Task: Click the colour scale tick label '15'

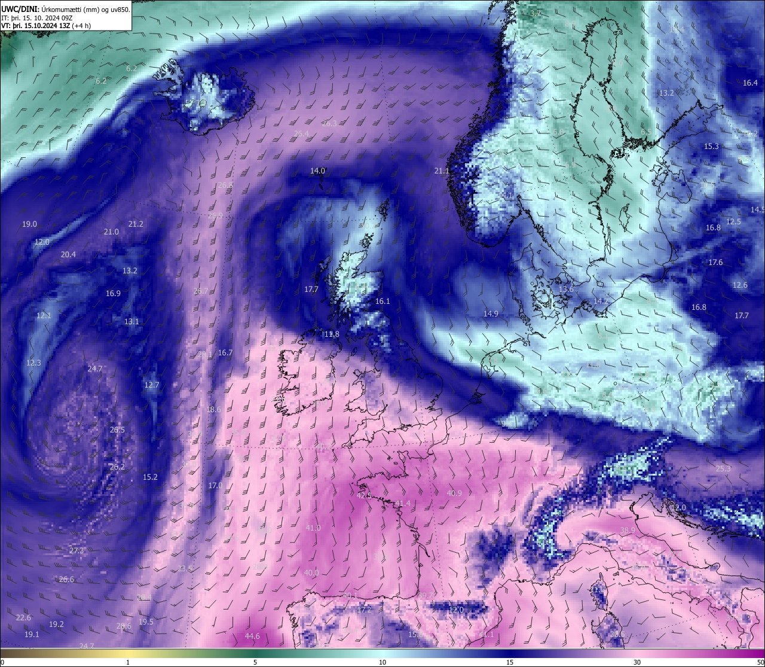Action: click(x=510, y=662)
